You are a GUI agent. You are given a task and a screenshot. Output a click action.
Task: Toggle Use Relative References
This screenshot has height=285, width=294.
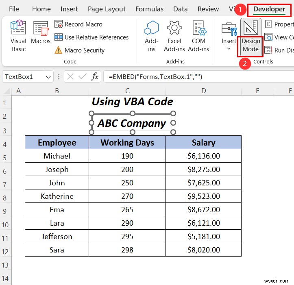91,37
